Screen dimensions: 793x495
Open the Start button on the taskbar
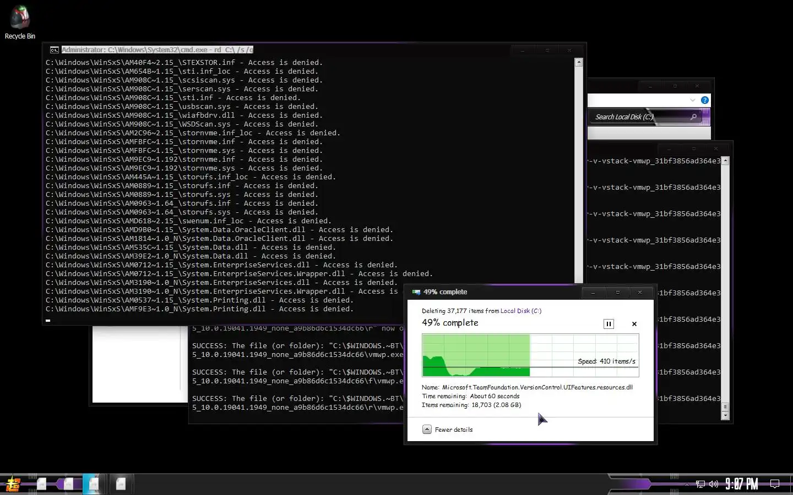pos(13,484)
